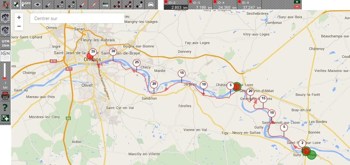Click the printer icon in sidebar
This screenshot has height=165, width=350.
coord(5,96)
